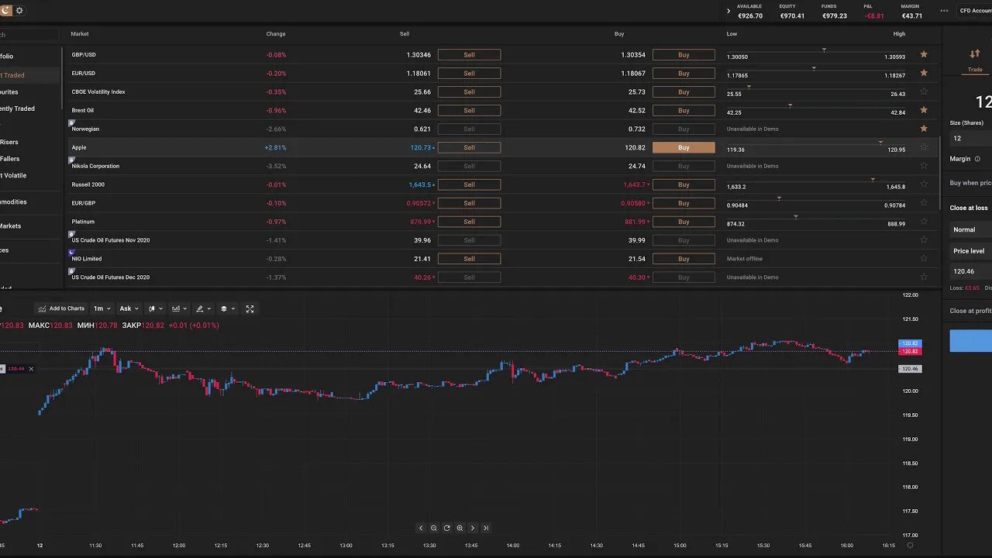Image resolution: width=992 pixels, height=558 pixels.
Task: Reset the chart view with refresh icon
Action: pos(446,528)
